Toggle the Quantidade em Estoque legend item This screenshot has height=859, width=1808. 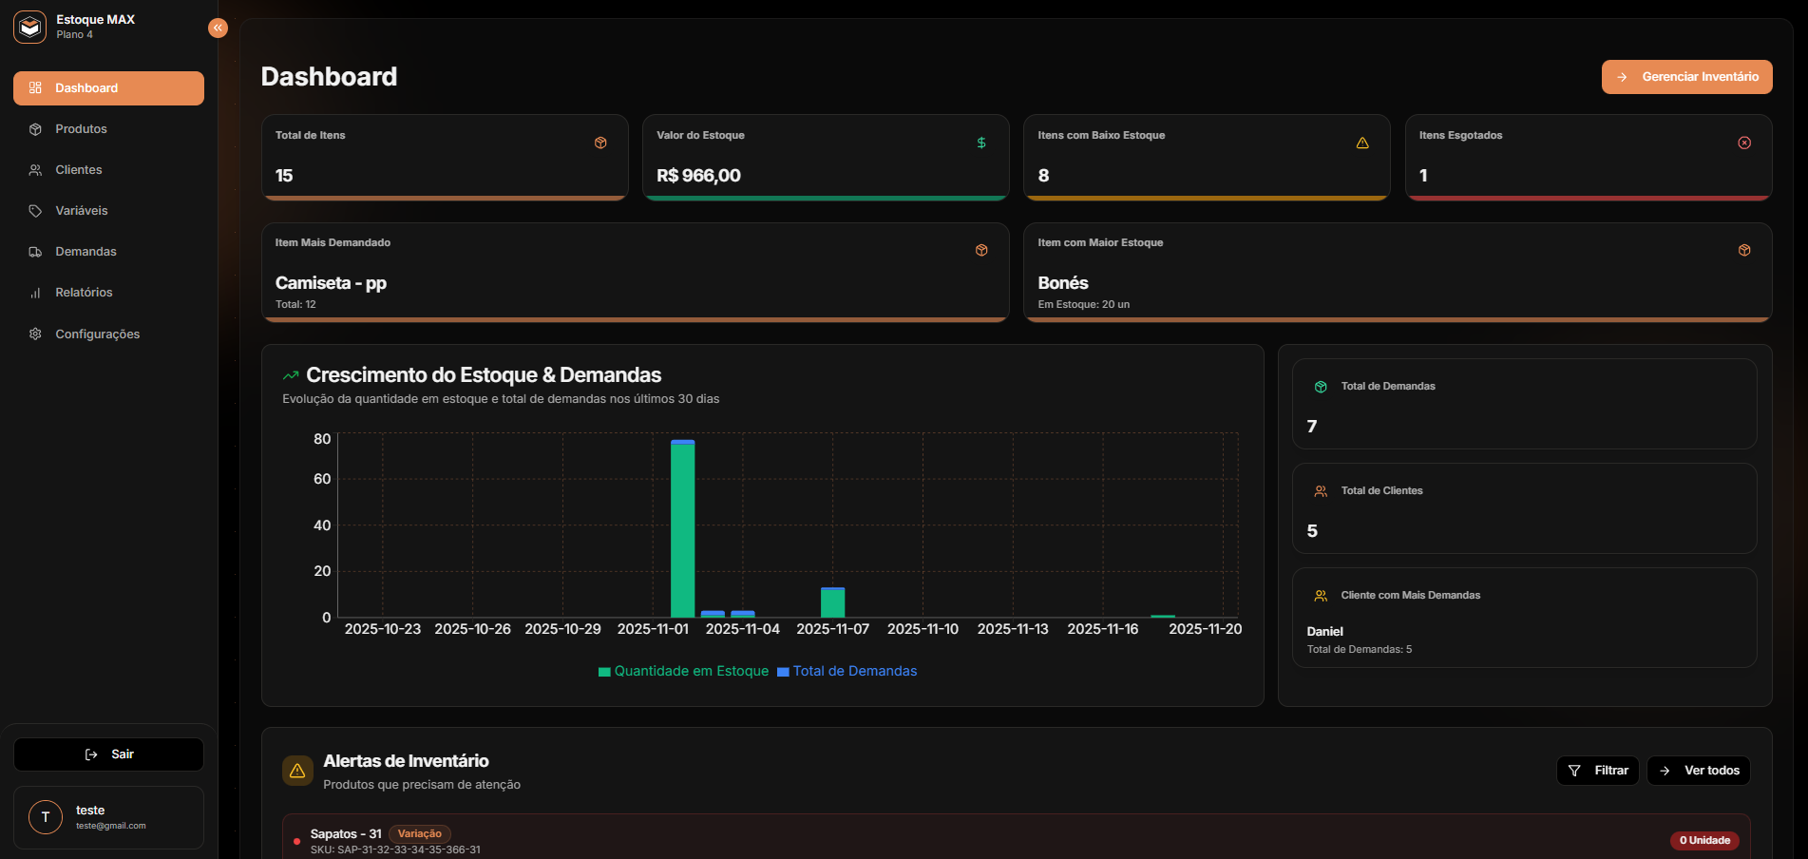(x=683, y=671)
